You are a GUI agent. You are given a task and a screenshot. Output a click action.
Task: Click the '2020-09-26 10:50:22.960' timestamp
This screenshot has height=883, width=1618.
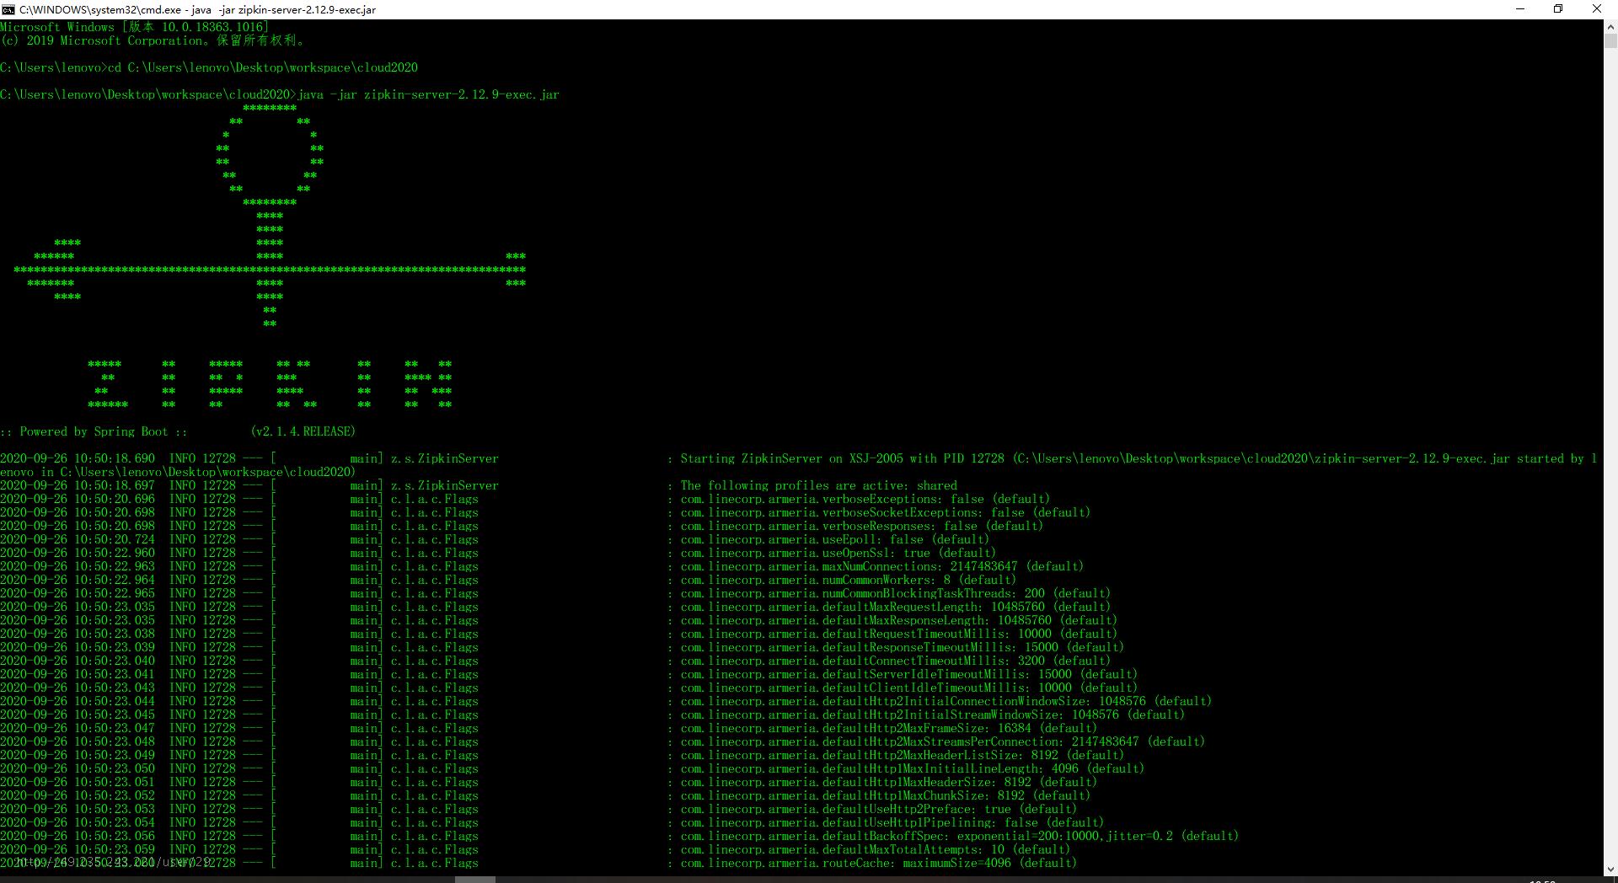pyautogui.click(x=78, y=553)
